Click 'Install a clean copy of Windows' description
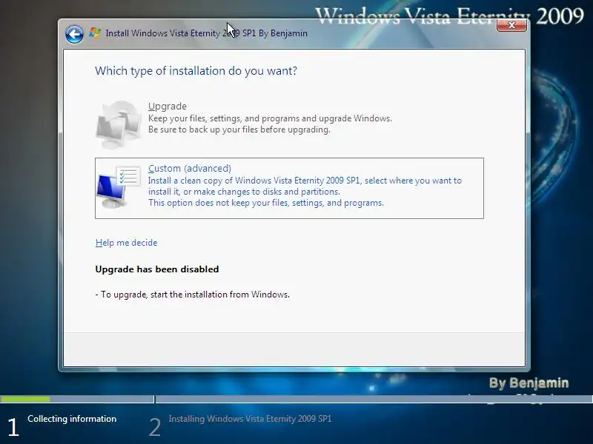 pyautogui.click(x=305, y=186)
